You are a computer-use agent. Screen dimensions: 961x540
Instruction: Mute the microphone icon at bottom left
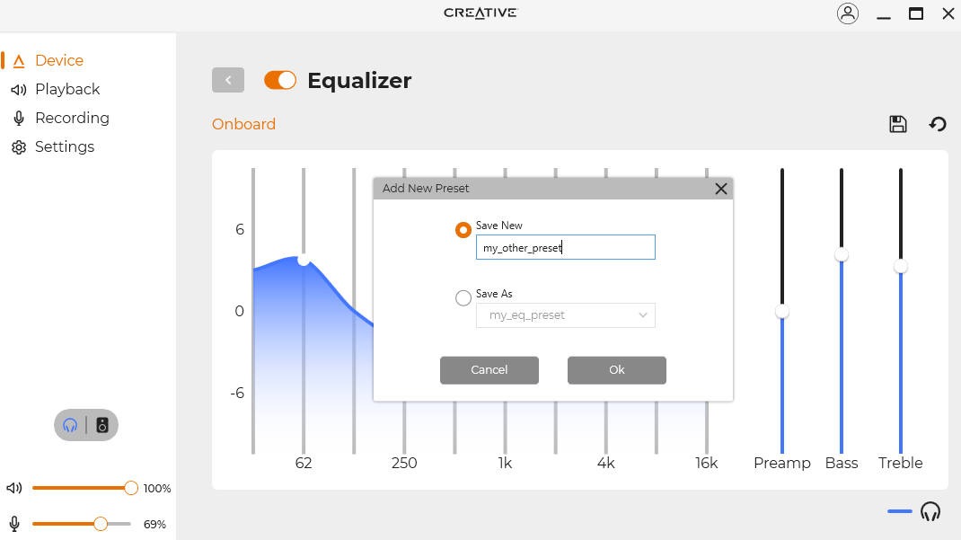coord(14,524)
